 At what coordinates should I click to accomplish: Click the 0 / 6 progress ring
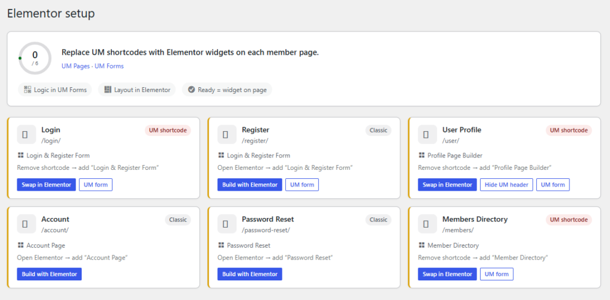(x=35, y=58)
